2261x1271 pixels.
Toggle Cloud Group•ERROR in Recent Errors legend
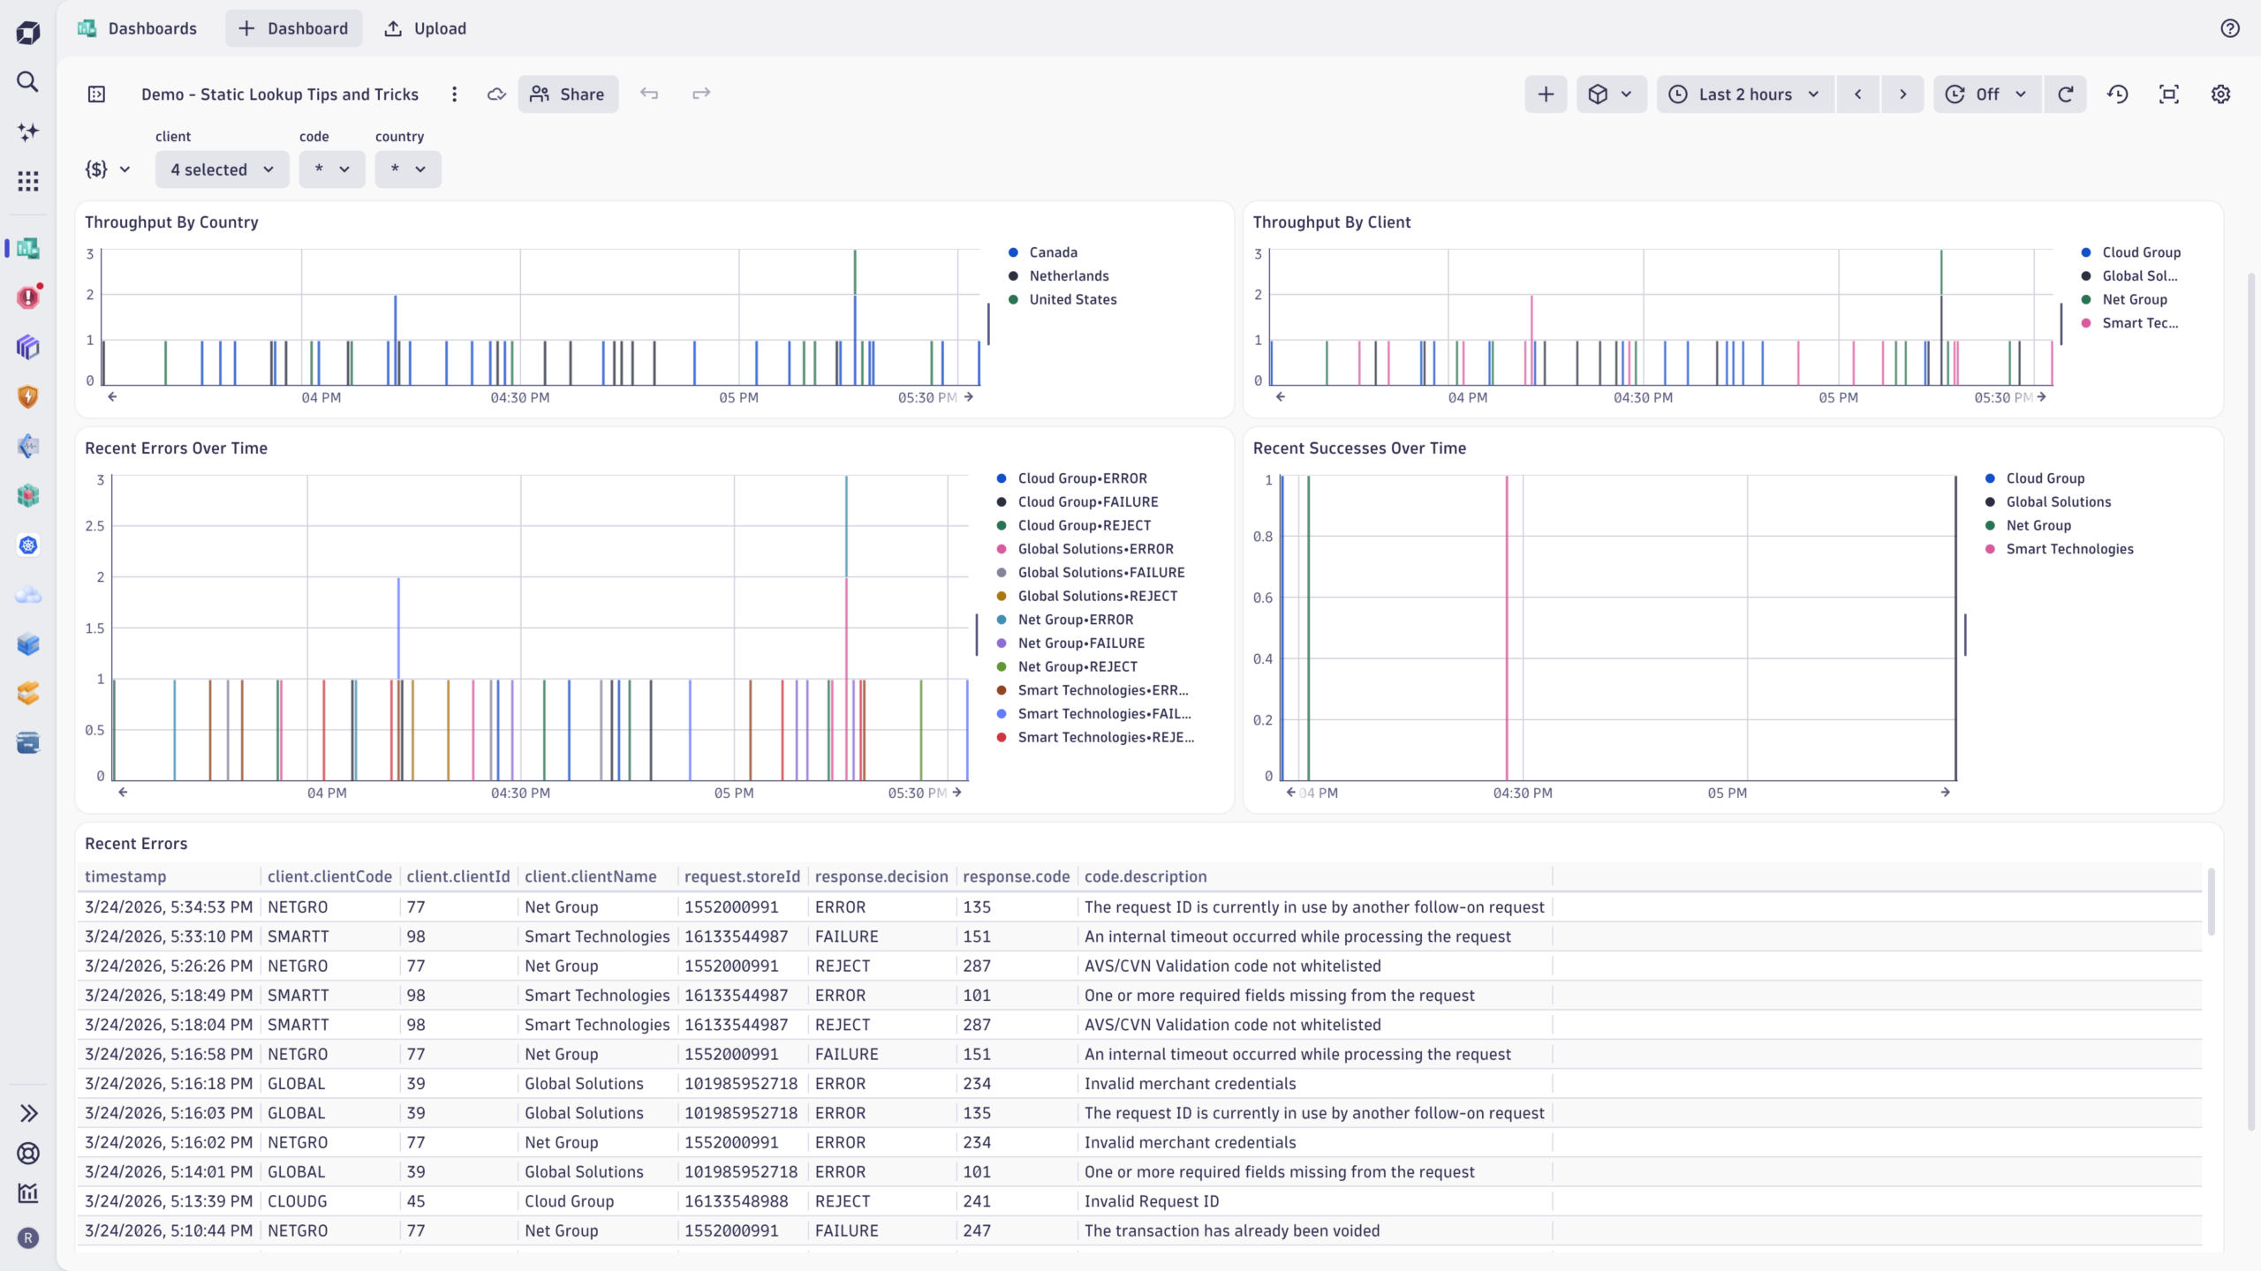point(1079,478)
